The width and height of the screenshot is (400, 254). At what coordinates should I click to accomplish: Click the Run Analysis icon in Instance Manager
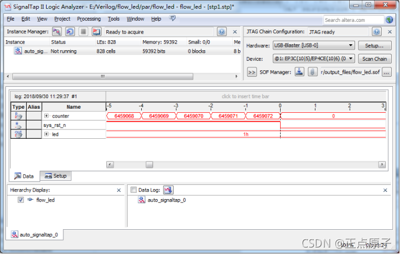coord(57,32)
